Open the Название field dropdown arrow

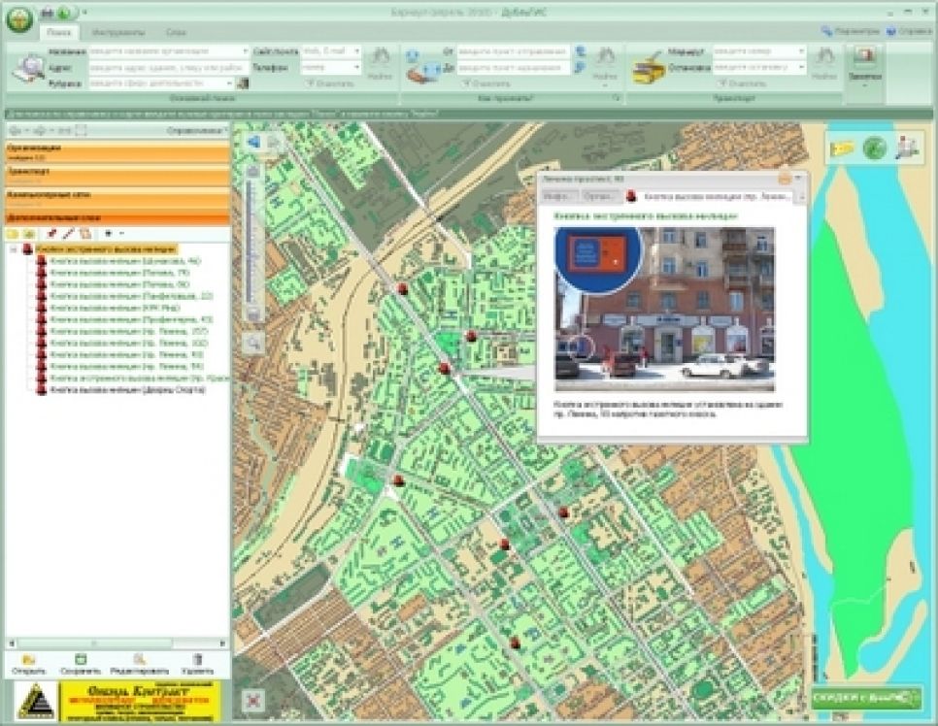tap(244, 50)
